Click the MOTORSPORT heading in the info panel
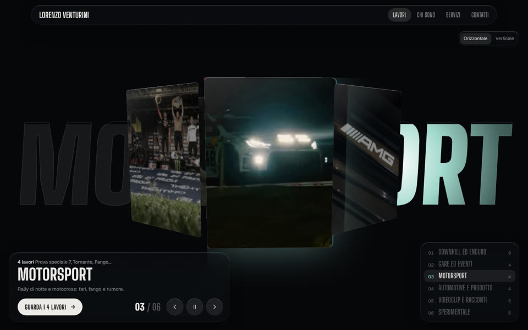 (55, 274)
